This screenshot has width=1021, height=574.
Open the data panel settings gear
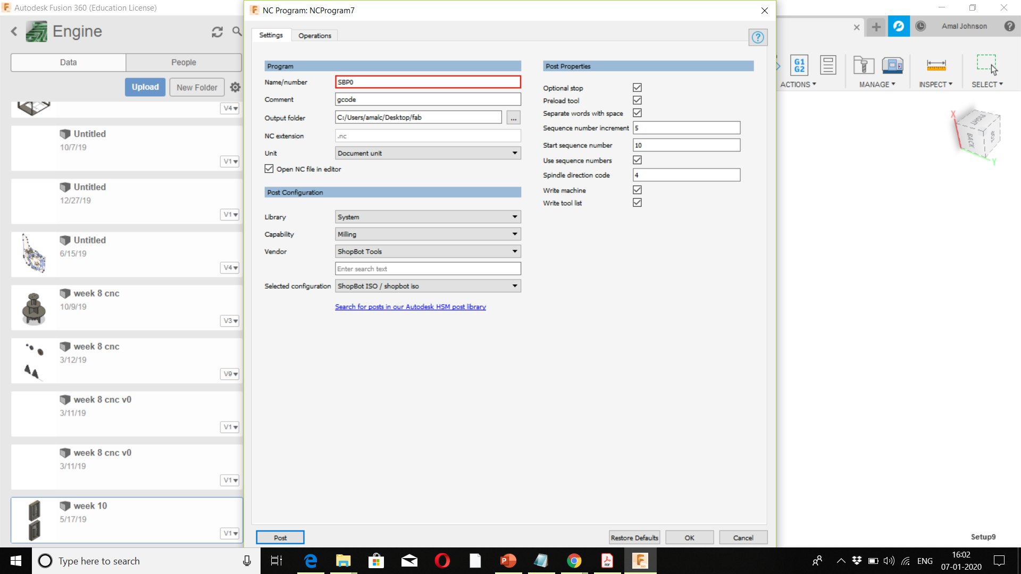[x=235, y=87]
